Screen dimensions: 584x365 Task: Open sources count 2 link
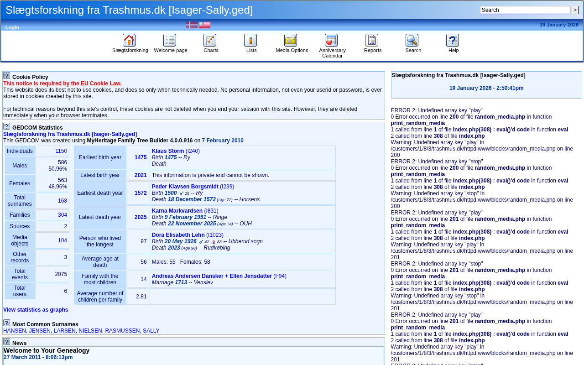click(66, 226)
